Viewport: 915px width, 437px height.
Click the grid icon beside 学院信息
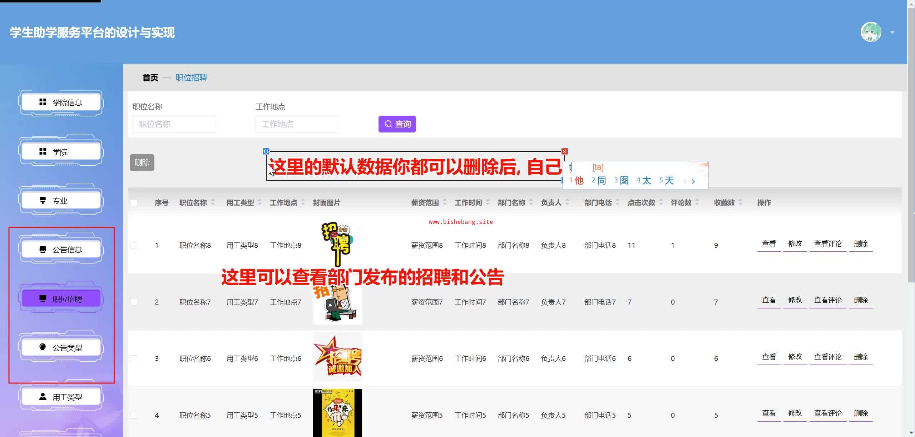pyautogui.click(x=43, y=102)
